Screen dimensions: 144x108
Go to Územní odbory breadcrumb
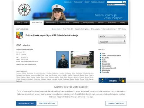[x=109, y=29]
